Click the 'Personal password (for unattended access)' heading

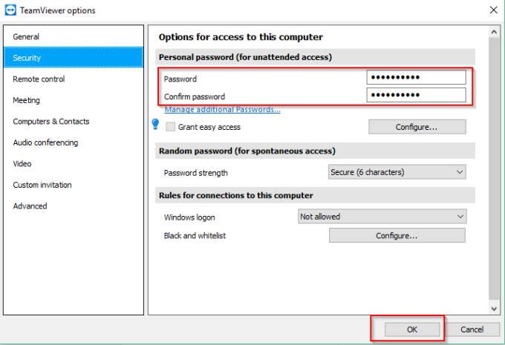245,57
